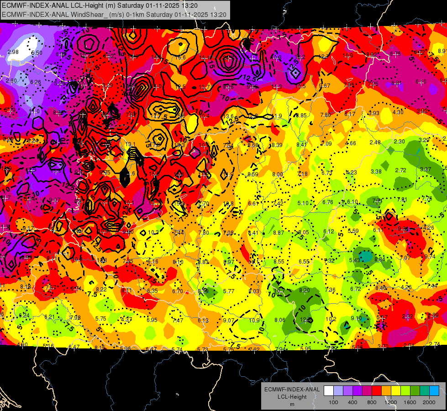Click the wind shear value '4.30'
Image resolution: width=447 pixels, height=411 pixels.
[x=398, y=112]
